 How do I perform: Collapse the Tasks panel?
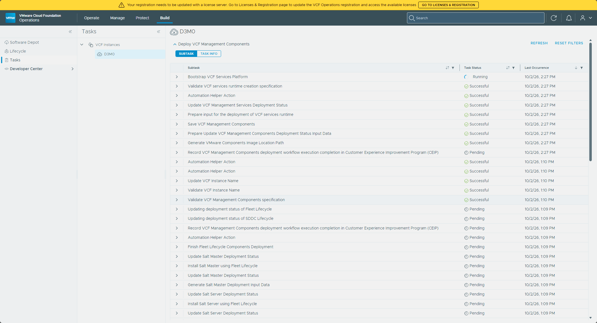(159, 32)
